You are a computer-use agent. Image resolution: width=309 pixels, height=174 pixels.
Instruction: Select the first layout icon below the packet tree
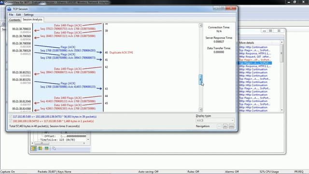click(34, 148)
